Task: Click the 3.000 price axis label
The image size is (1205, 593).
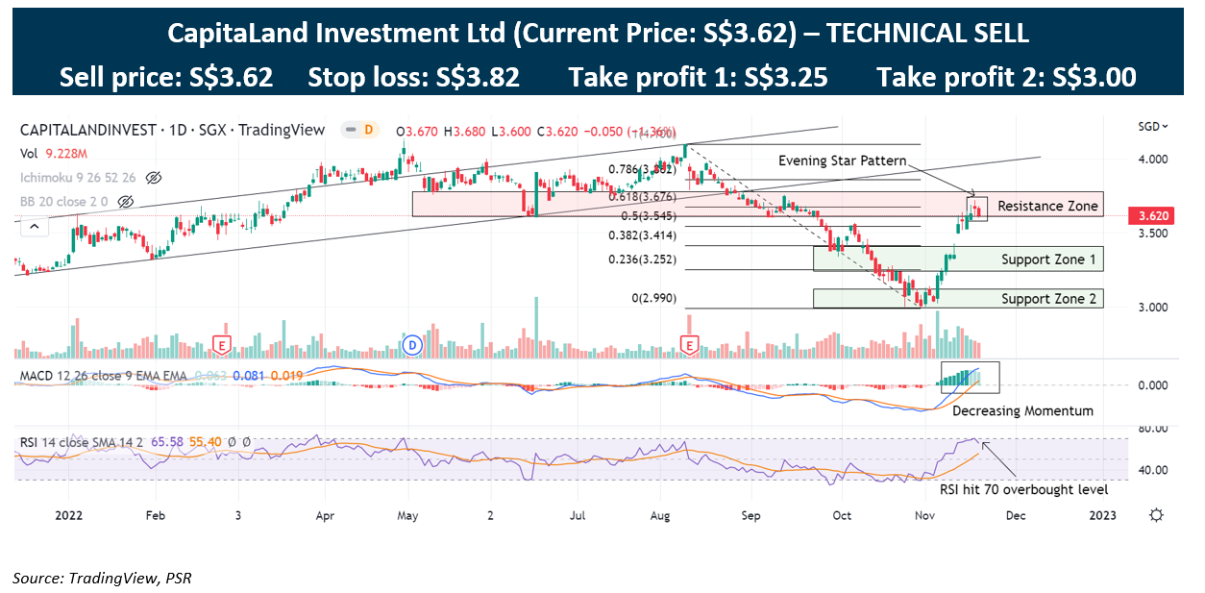Action: (x=1152, y=308)
